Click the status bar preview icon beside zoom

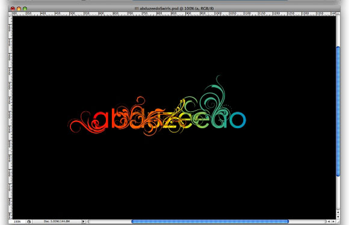[x=29, y=221]
